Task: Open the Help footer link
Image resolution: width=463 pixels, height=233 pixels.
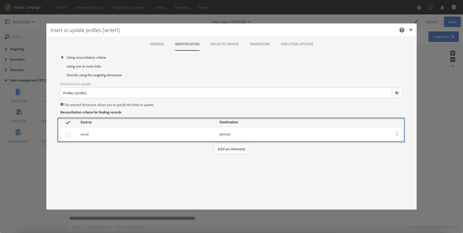Action: pyautogui.click(x=76, y=227)
